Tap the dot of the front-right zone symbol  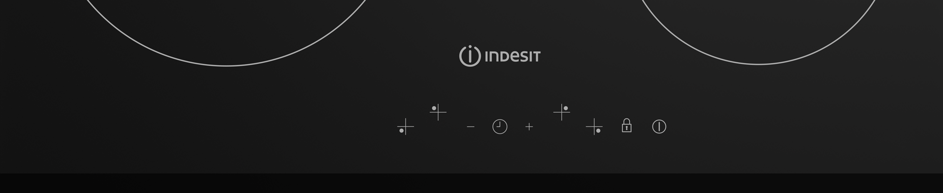(598, 131)
